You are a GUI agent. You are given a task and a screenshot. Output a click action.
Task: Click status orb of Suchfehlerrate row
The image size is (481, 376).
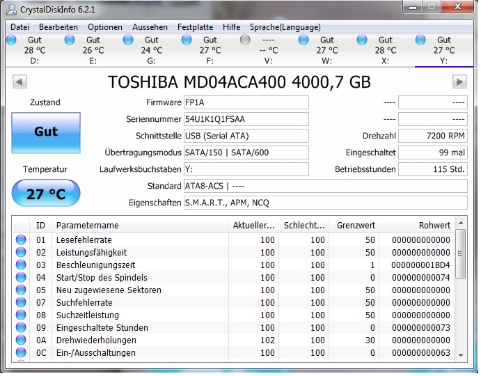(21, 303)
